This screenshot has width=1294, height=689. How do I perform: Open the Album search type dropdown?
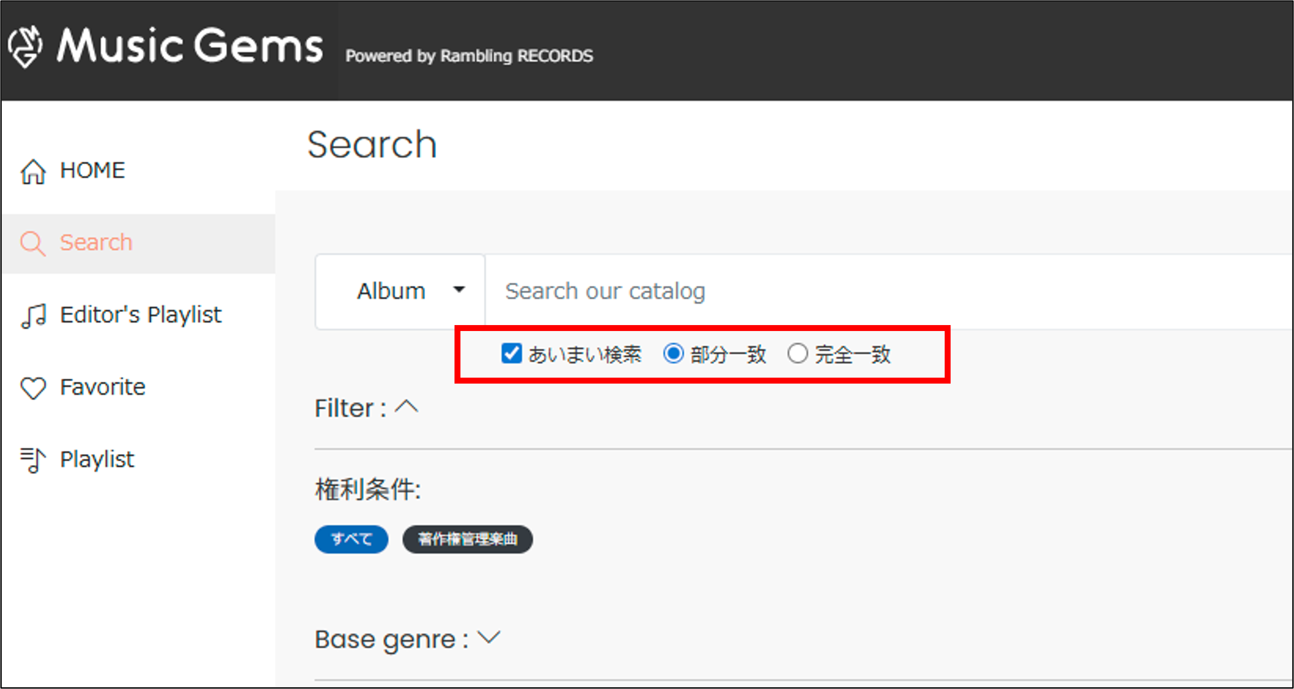point(401,291)
